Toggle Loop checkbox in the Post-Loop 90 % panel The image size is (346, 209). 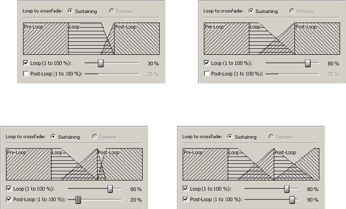[185, 188]
